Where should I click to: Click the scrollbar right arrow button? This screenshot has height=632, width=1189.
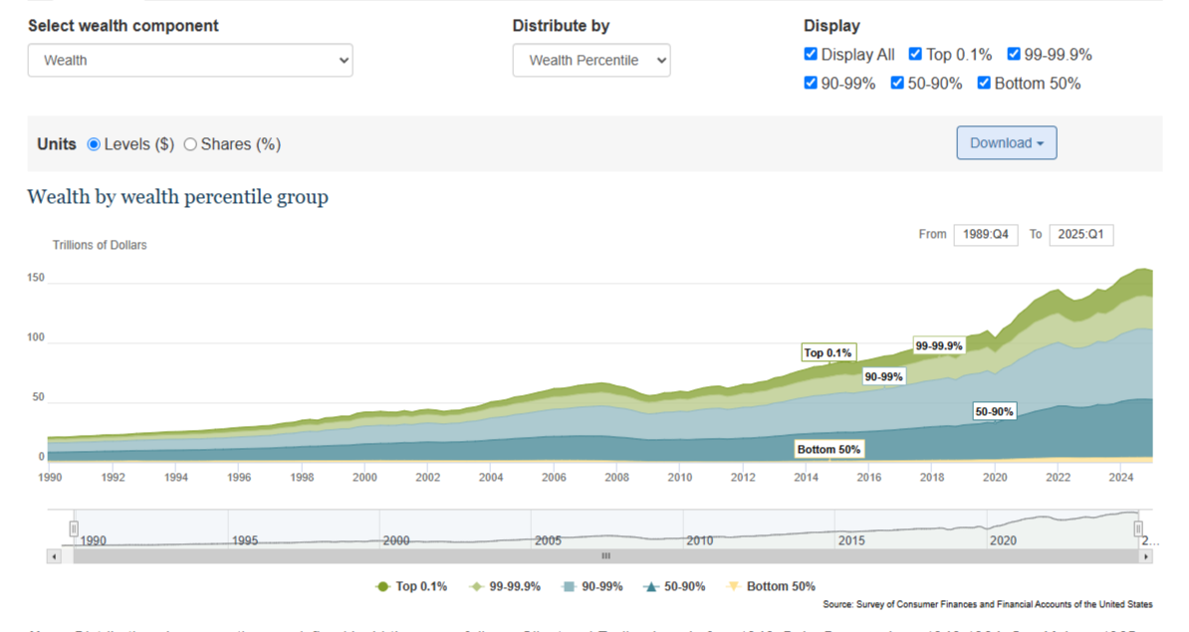(x=1146, y=556)
